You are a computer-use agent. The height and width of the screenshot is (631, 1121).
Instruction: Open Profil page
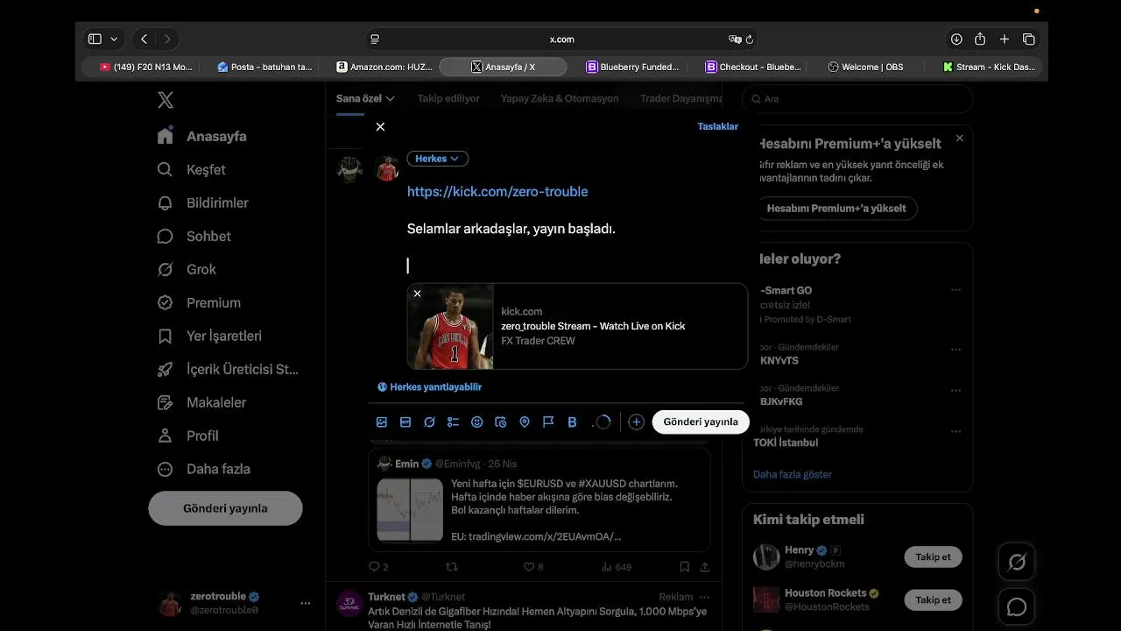[x=188, y=436]
